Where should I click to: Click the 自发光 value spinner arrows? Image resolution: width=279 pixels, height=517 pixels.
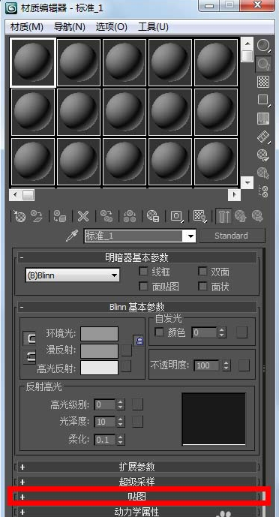pos(222,332)
